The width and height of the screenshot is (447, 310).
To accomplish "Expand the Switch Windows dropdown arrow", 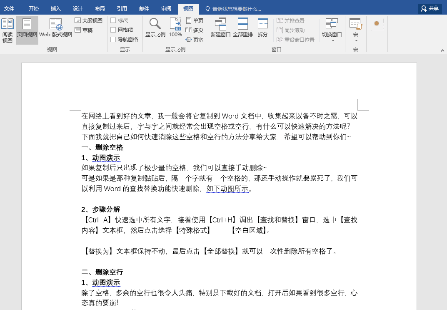I will (x=333, y=41).
